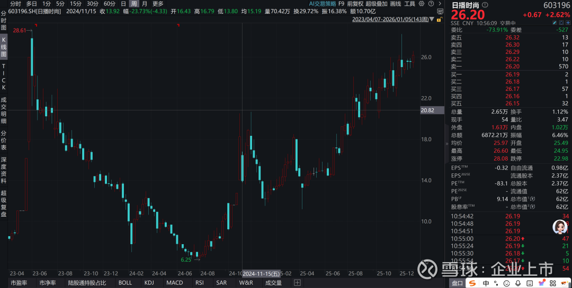572x288 pixels.
Task: Open 成交明细 in left sidebar
Action: pyautogui.click(x=4, y=110)
